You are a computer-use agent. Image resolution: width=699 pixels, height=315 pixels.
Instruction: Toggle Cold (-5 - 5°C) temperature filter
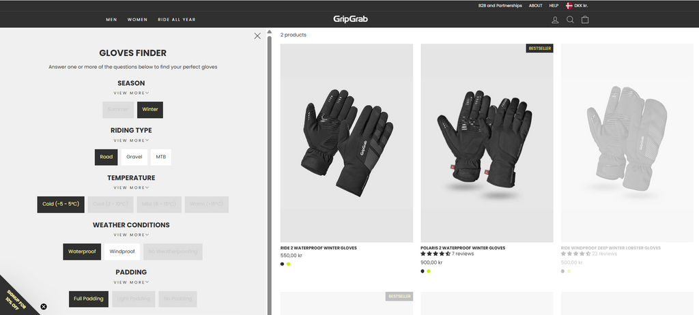(x=61, y=205)
